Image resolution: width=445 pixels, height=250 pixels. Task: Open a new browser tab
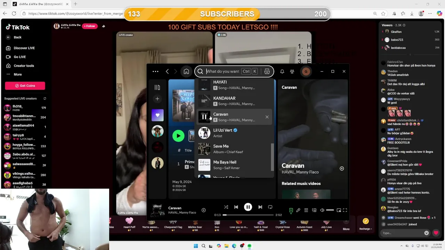pyautogui.click(x=75, y=4)
